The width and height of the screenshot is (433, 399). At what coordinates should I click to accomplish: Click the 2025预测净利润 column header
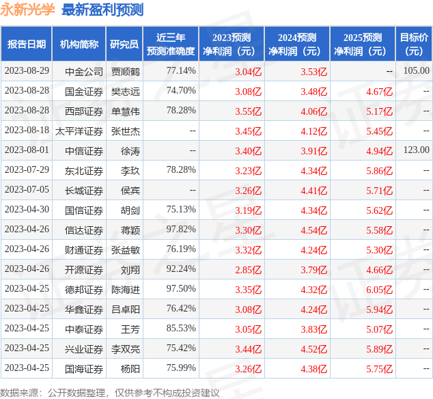[363, 44]
